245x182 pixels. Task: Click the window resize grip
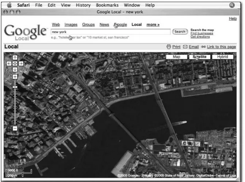(237, 179)
